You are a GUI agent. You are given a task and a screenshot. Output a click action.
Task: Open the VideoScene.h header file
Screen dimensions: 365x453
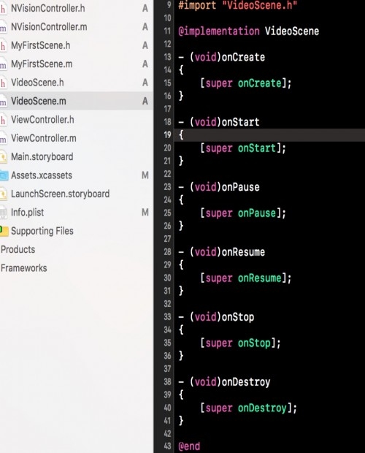[37, 83]
